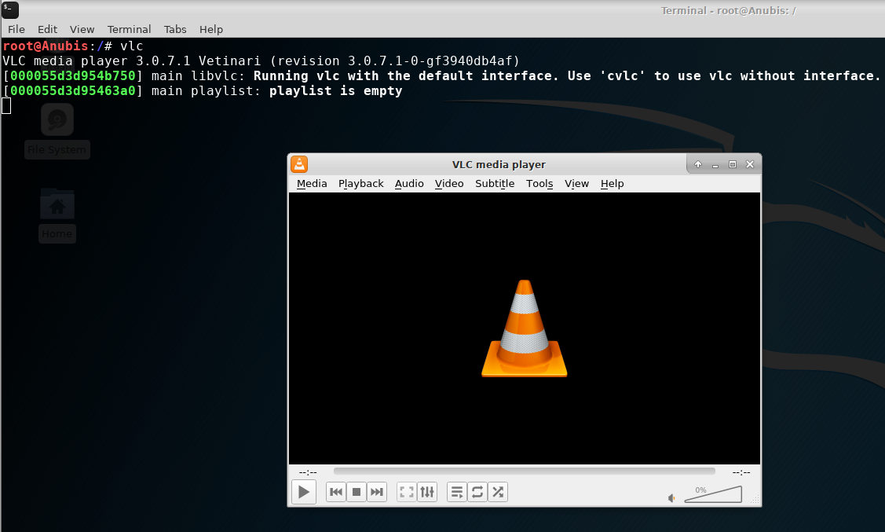Open extended settings equalizer icon
The height and width of the screenshot is (532, 885).
(x=427, y=492)
